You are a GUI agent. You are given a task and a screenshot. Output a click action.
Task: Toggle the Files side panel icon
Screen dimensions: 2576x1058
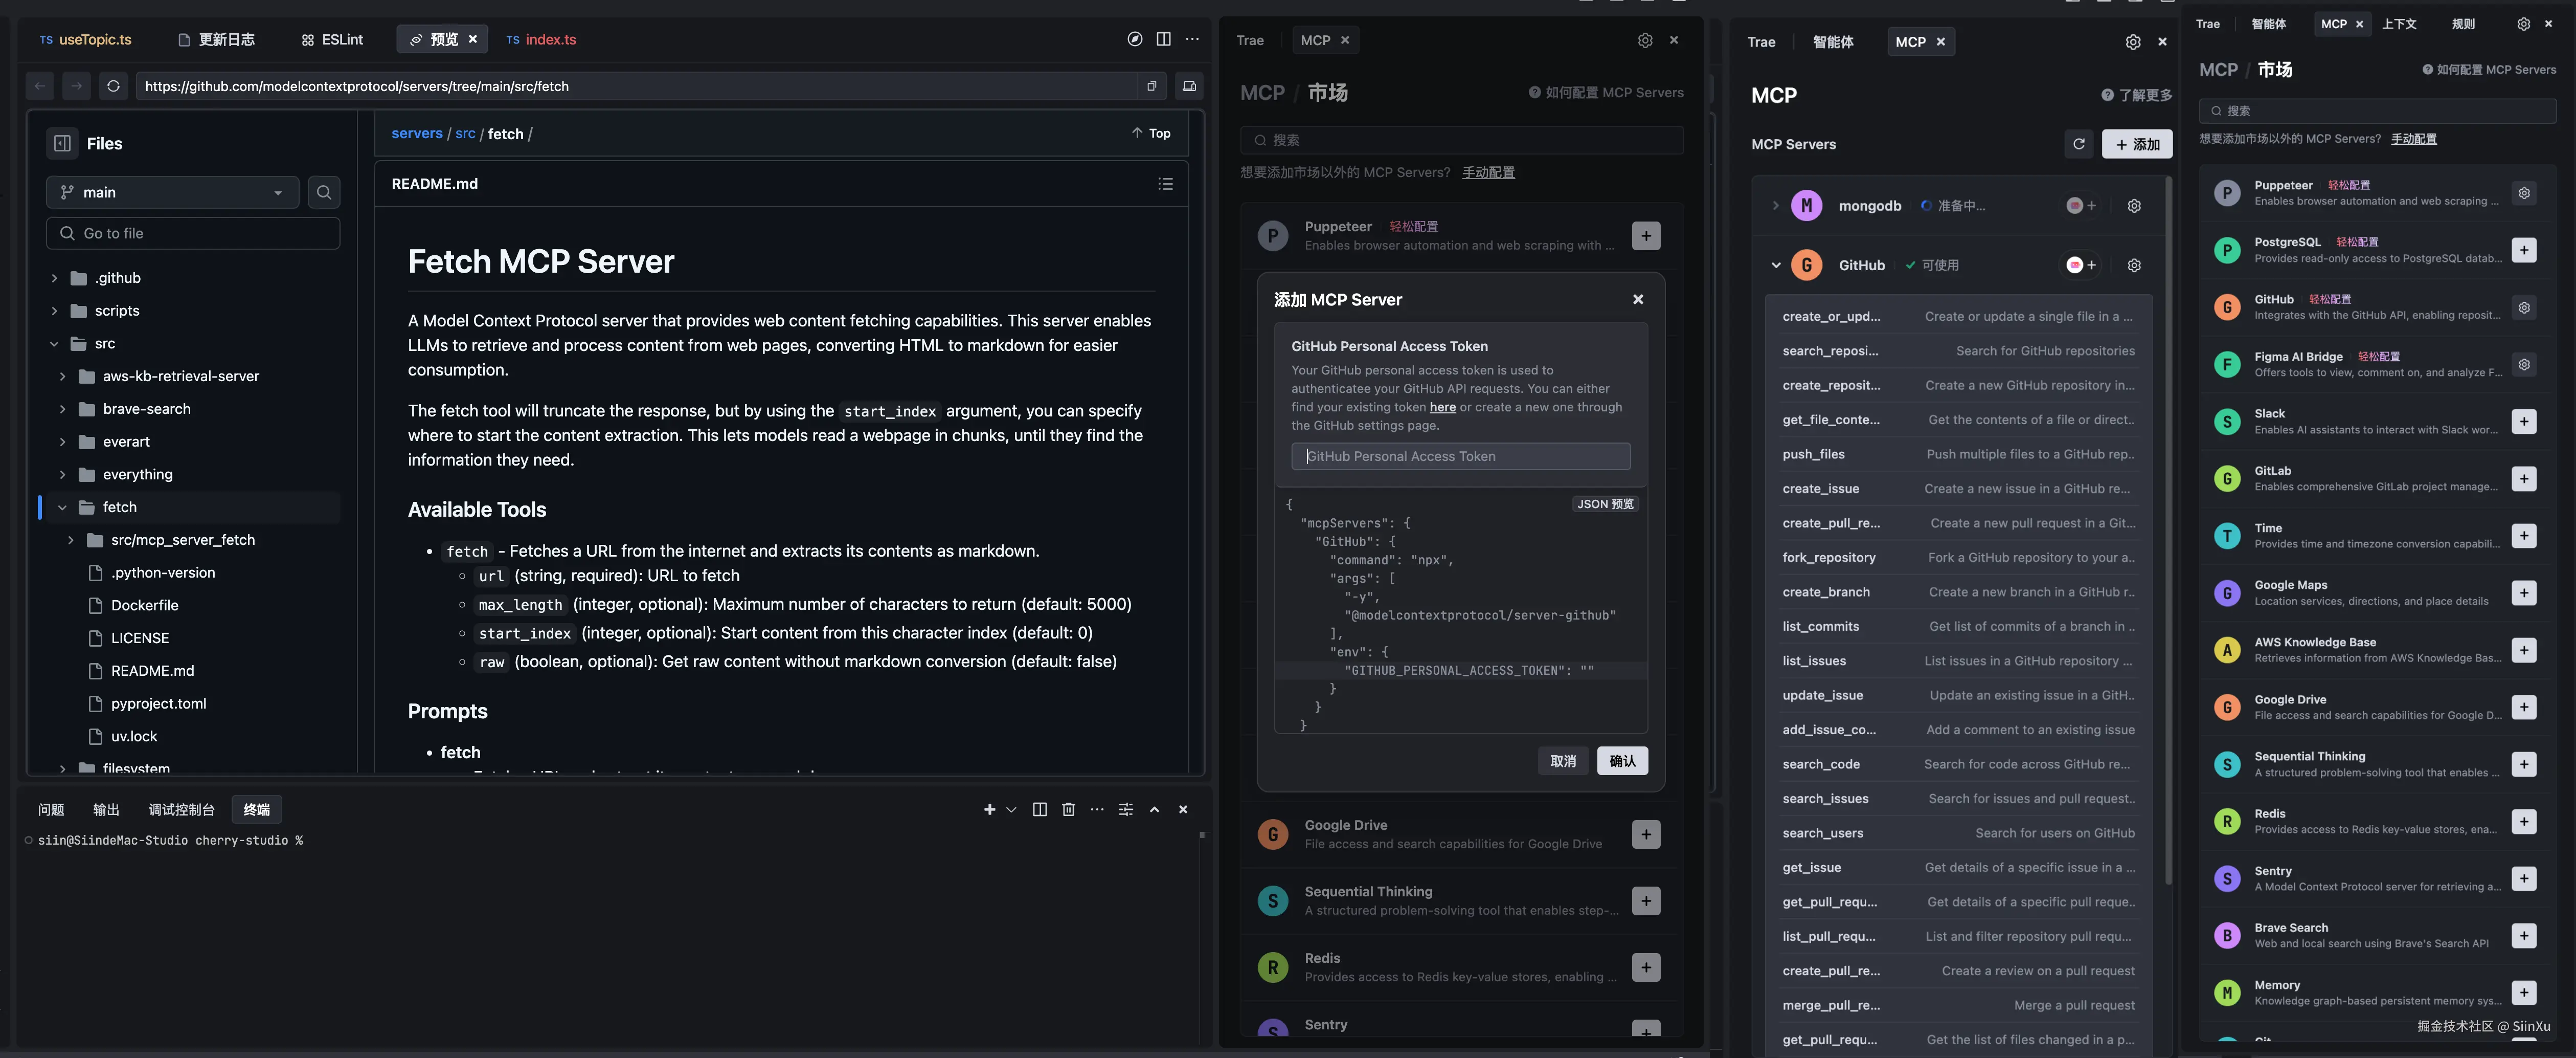click(62, 143)
